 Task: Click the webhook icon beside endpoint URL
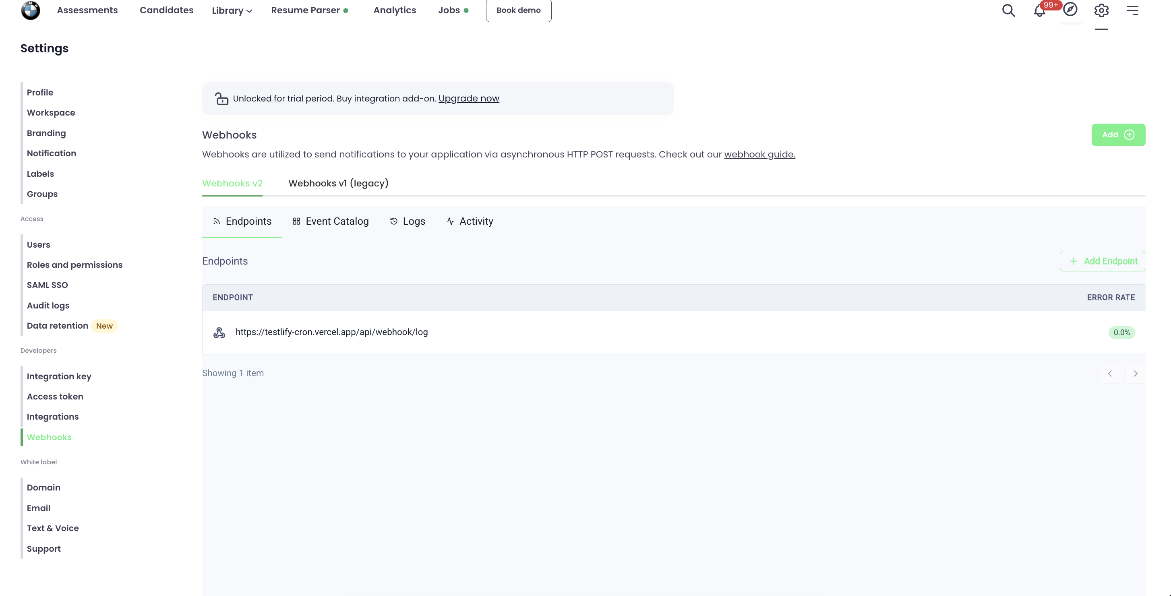pyautogui.click(x=219, y=332)
